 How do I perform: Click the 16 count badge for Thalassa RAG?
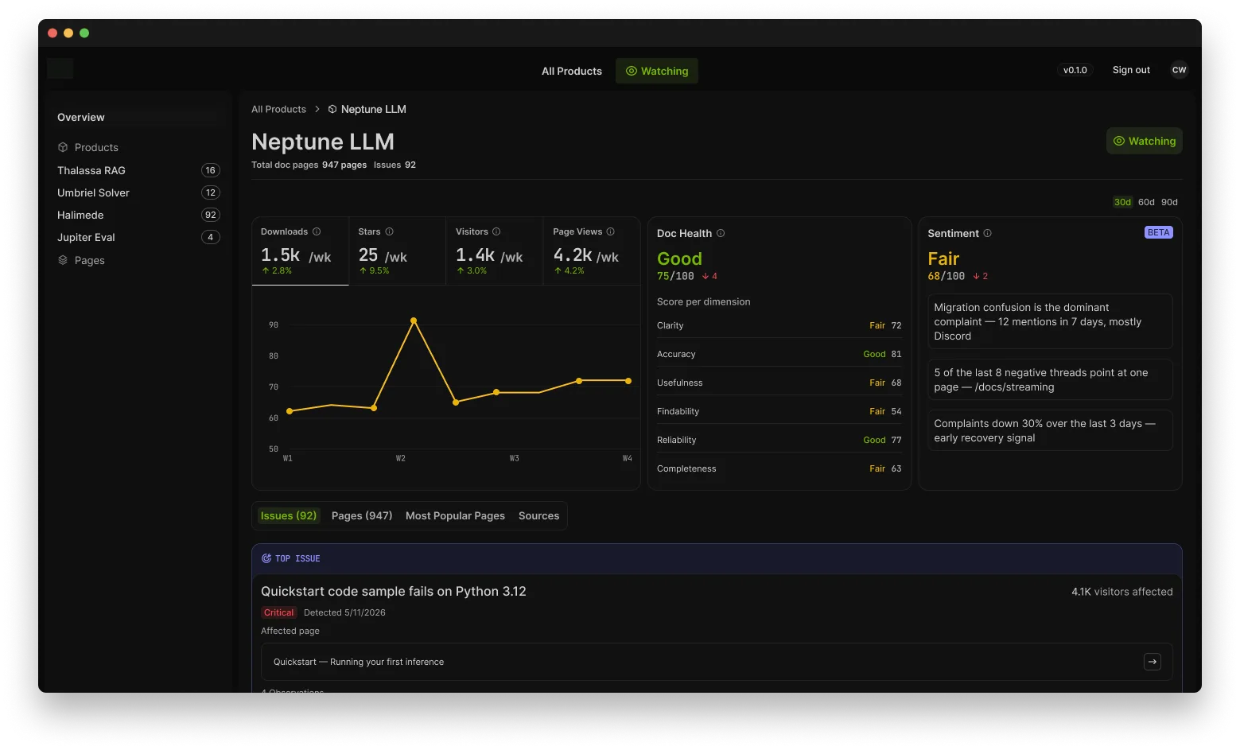[x=210, y=170]
